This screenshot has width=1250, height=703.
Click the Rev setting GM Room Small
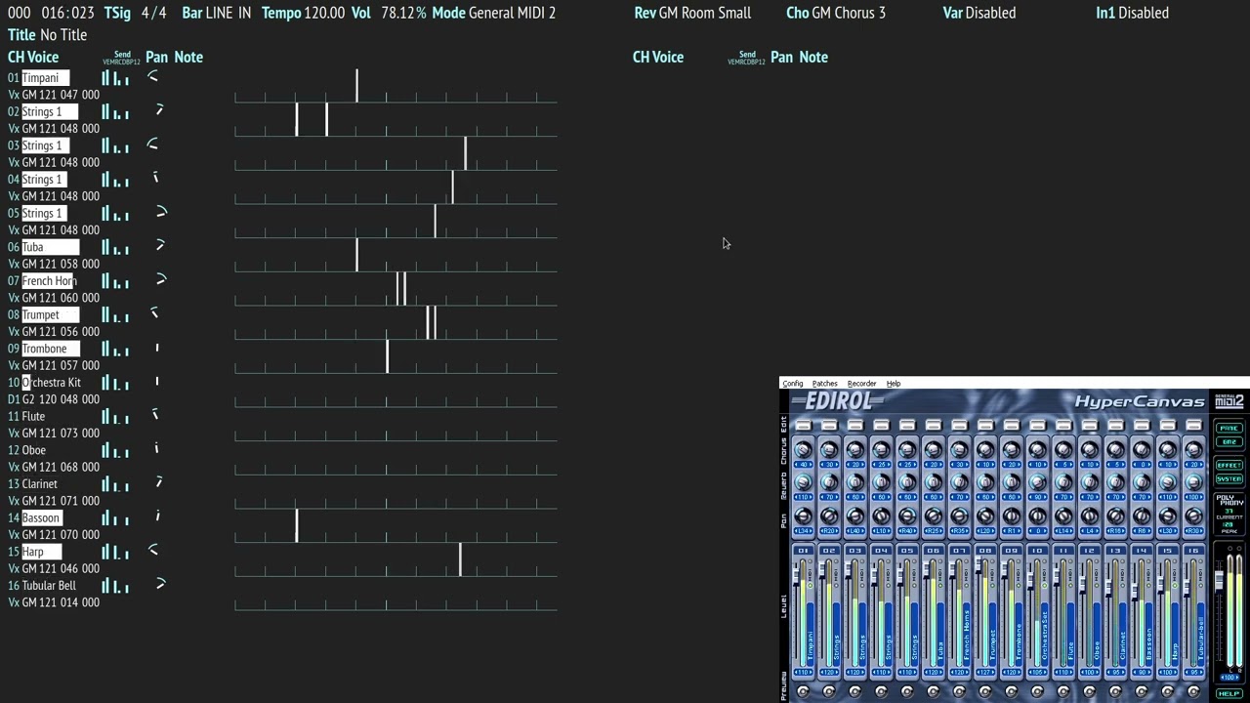705,13
